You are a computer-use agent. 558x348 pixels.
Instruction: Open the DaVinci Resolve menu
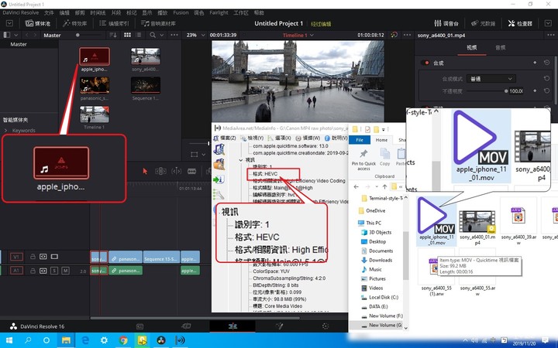click(x=21, y=13)
